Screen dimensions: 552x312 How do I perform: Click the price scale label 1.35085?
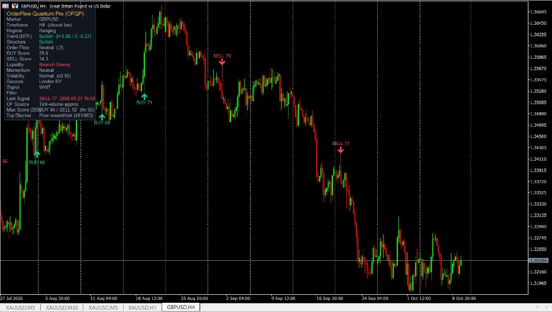pyautogui.click(x=538, y=102)
